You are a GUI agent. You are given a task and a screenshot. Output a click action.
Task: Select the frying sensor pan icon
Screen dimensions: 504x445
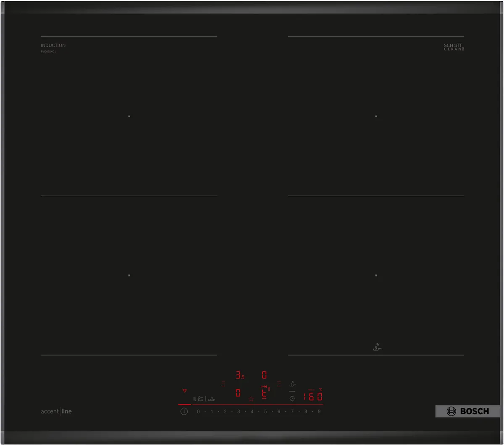[x=292, y=384]
